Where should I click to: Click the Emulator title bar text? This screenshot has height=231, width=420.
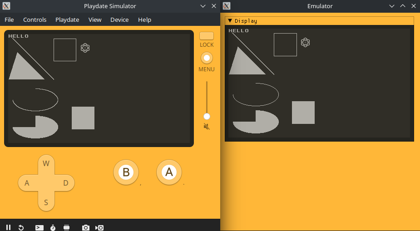click(320, 6)
